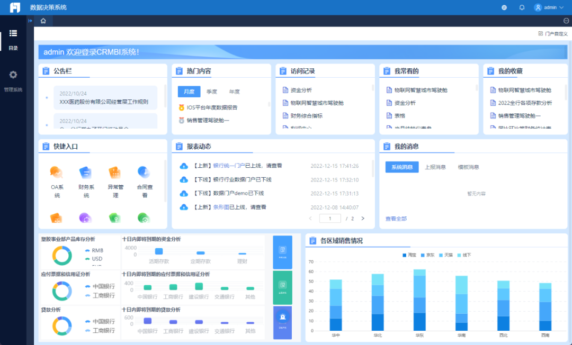Toggle 天猫 legend series in sales chart
572x345 pixels.
(x=446, y=255)
